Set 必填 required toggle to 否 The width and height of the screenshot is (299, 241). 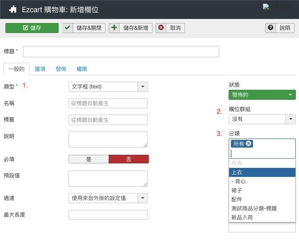coord(129,159)
